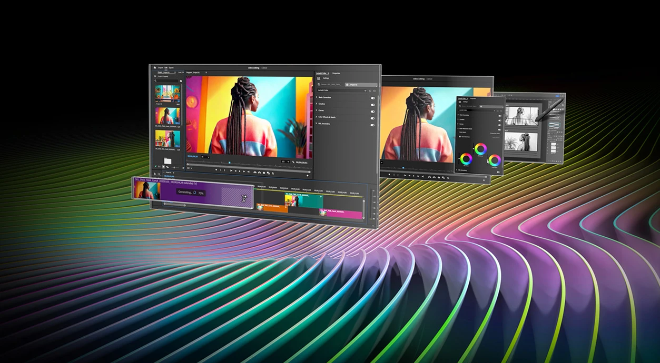Switch the Project panel to list view
Screen dimensions: 660x363
160,167
